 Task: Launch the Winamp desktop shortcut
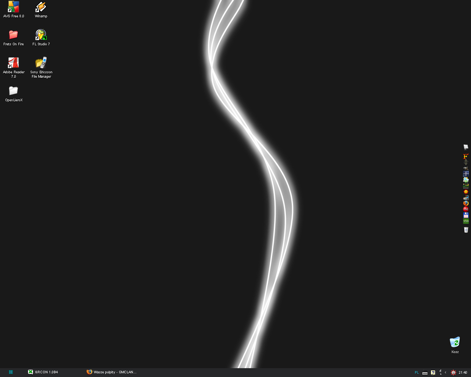pos(41,7)
